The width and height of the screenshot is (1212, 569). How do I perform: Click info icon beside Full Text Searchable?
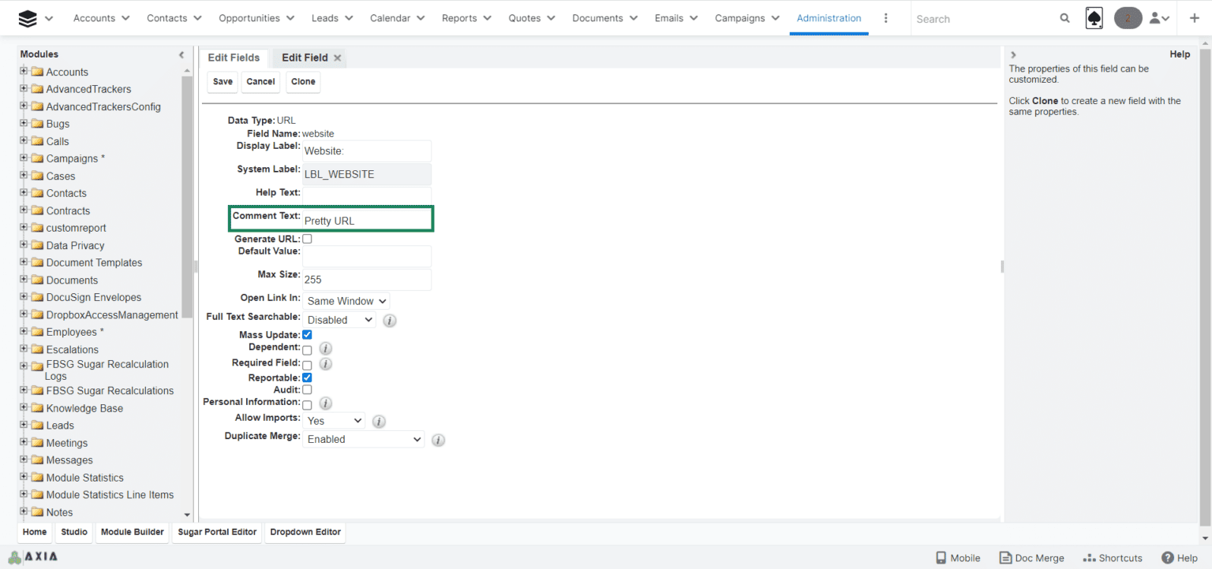pos(389,321)
